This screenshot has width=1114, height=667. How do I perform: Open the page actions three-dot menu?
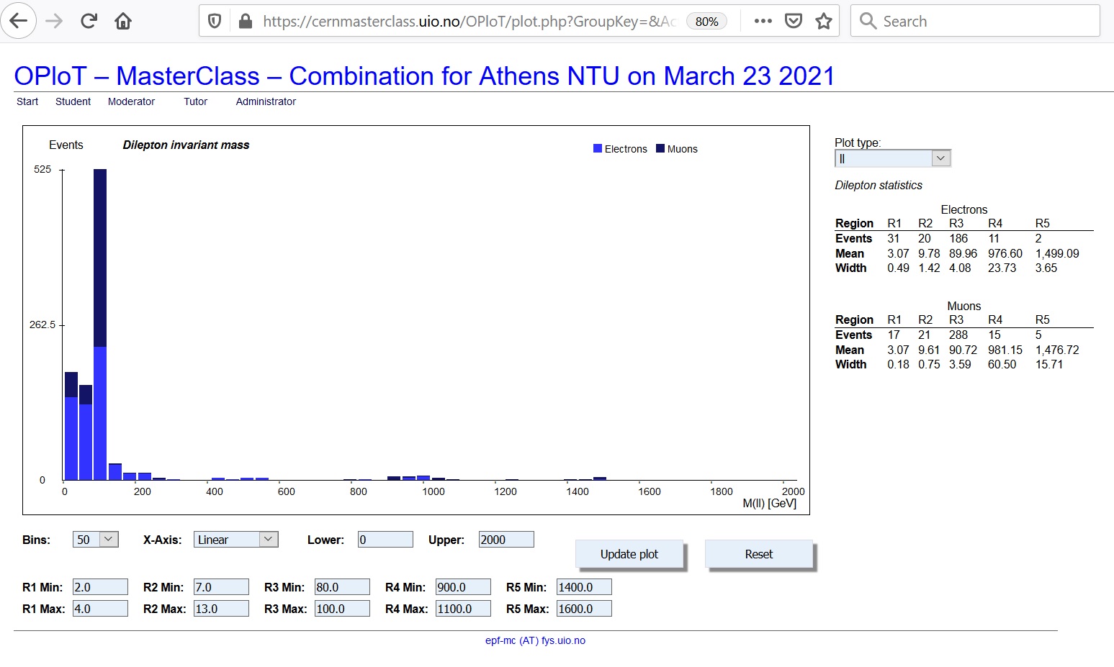click(763, 21)
